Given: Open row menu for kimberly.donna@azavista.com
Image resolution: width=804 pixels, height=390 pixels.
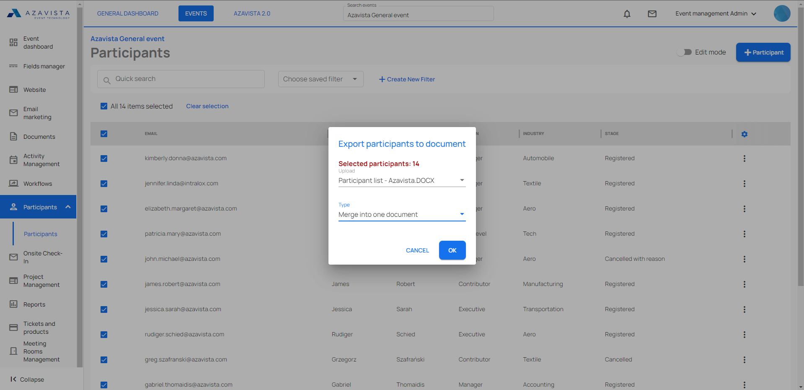Looking at the screenshot, I should point(744,159).
